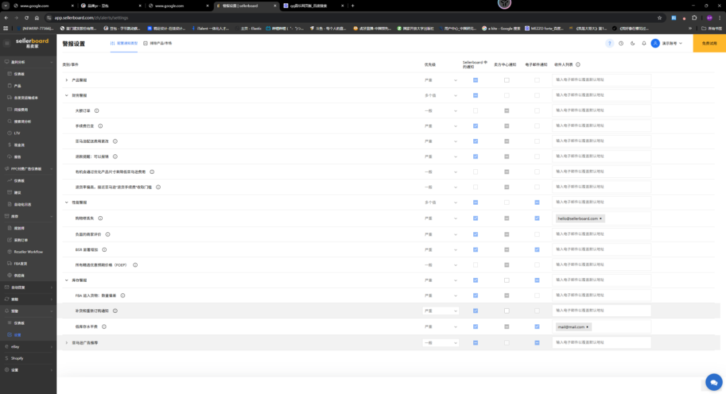Click the info icon next to 退款提醒：可以报销
This screenshot has width=726, height=394.
point(116,157)
